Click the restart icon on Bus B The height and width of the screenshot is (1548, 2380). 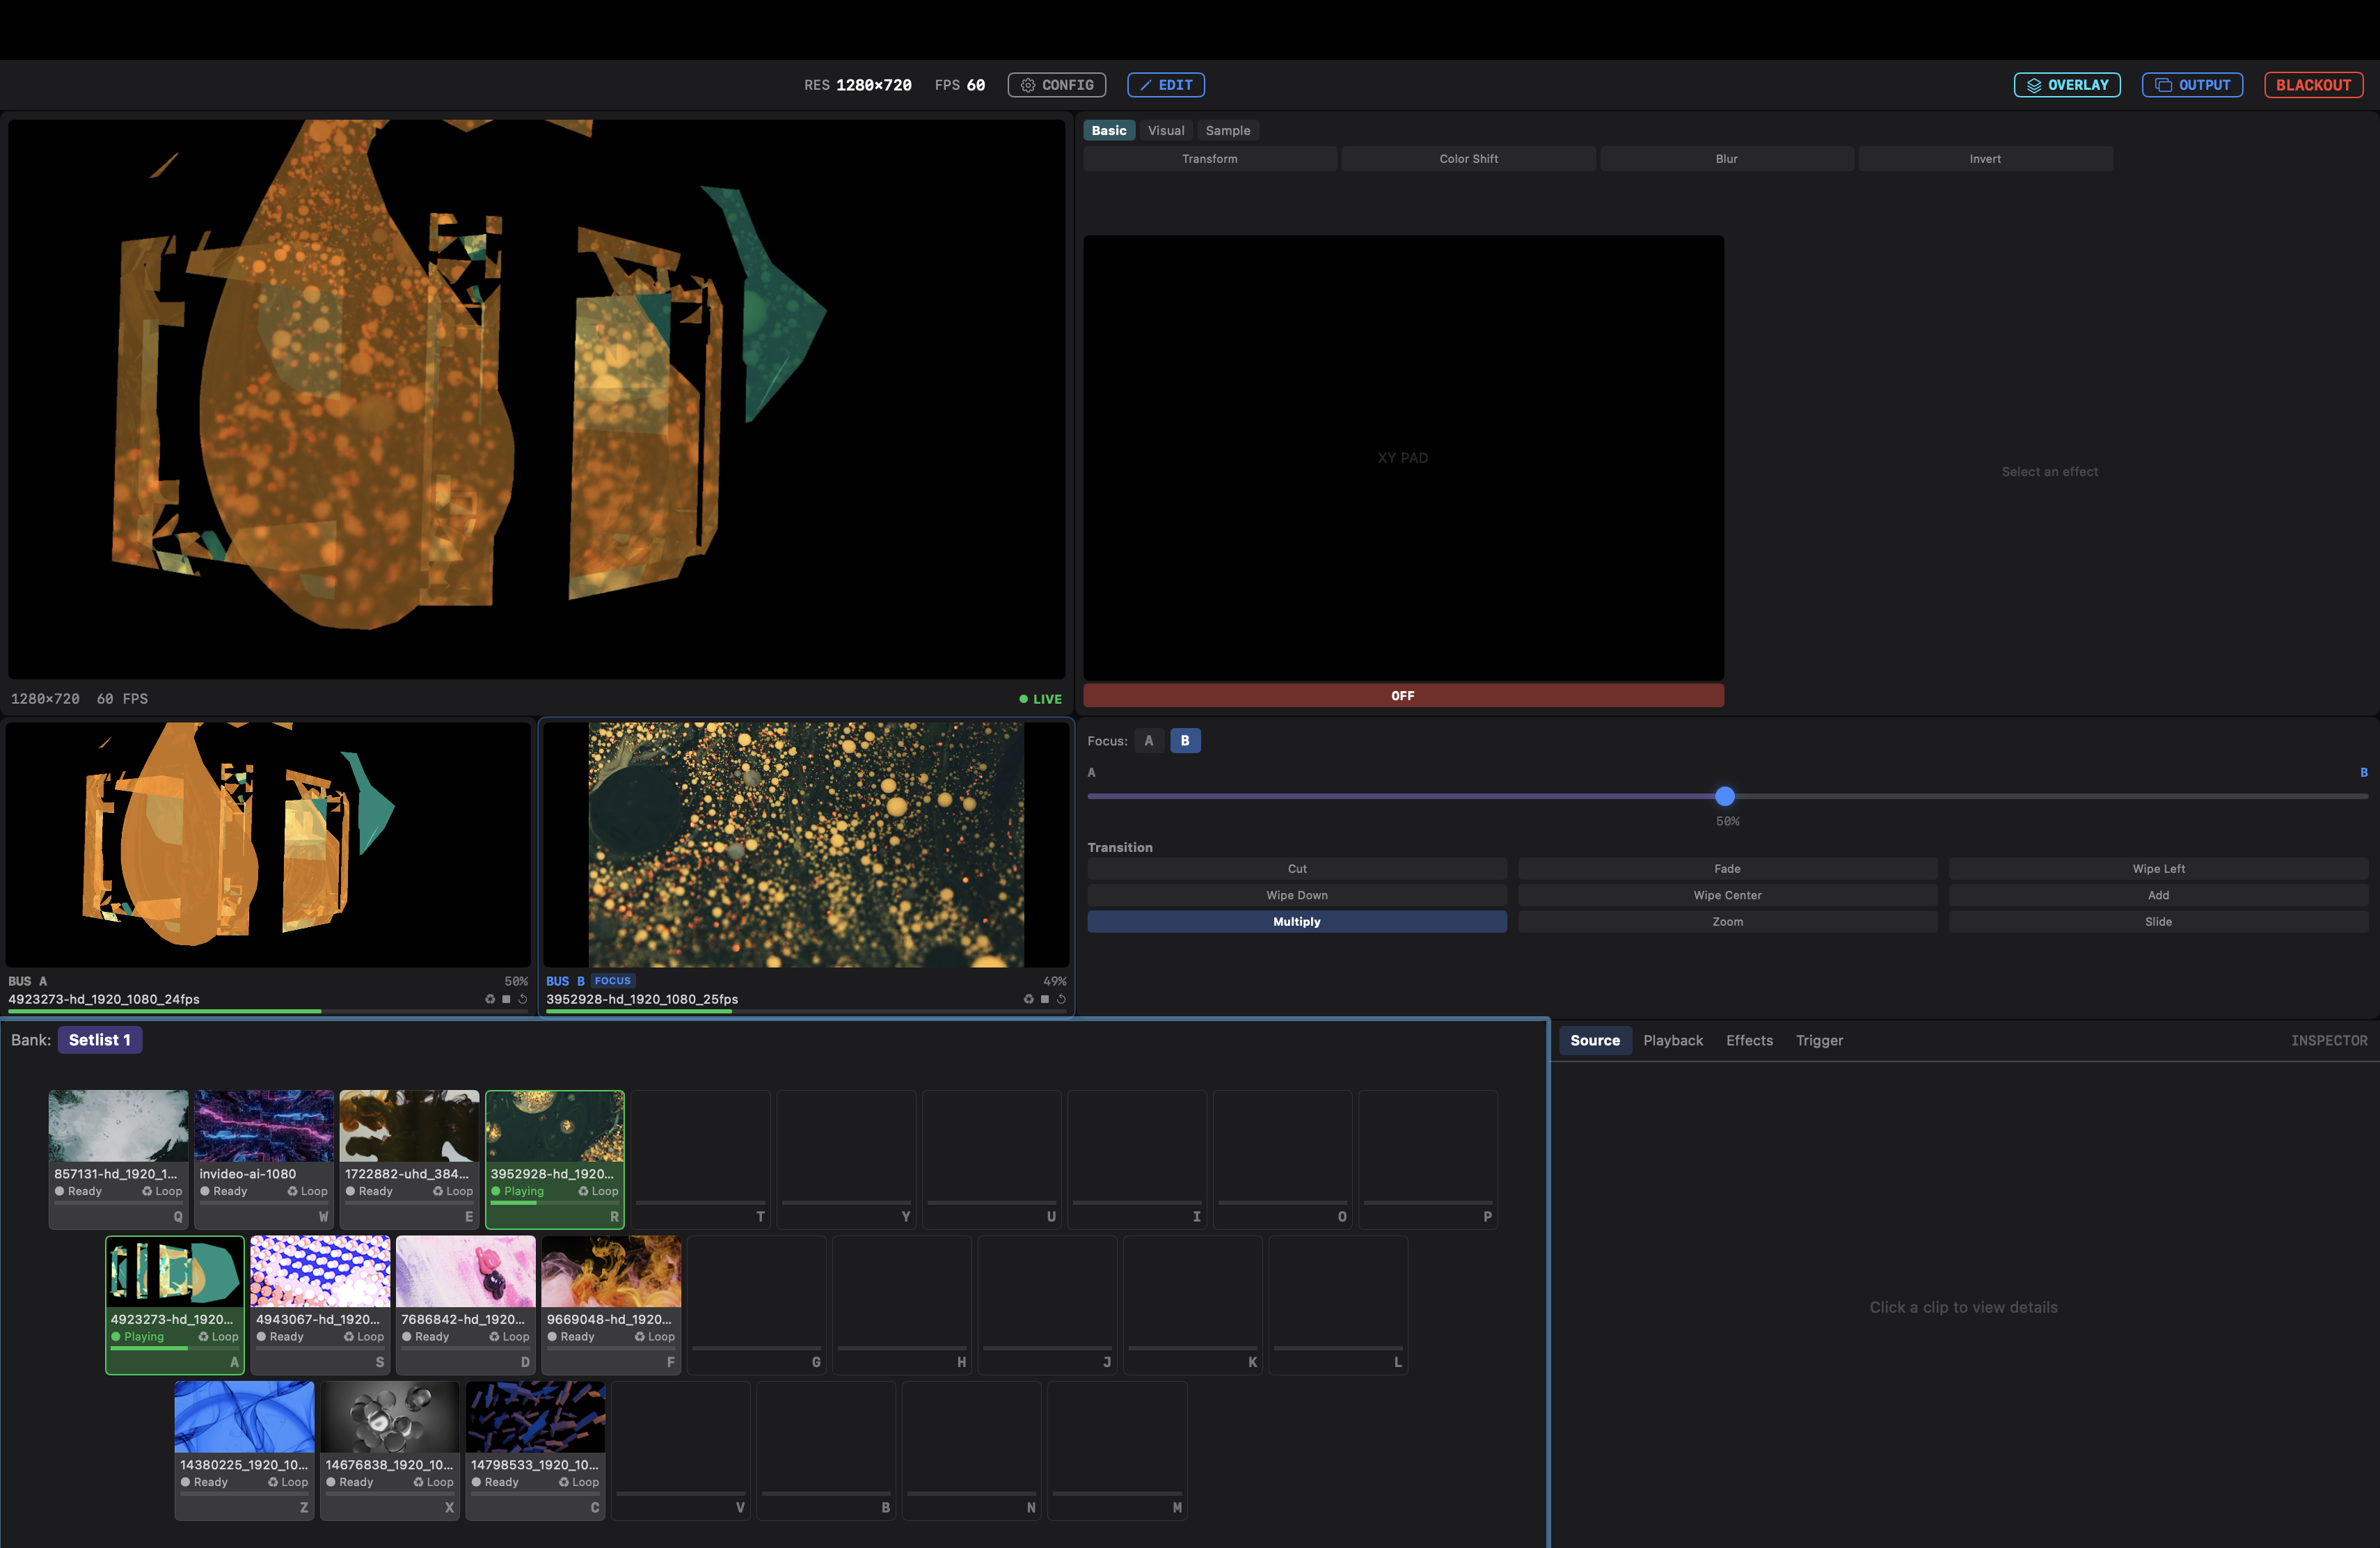point(1061,999)
